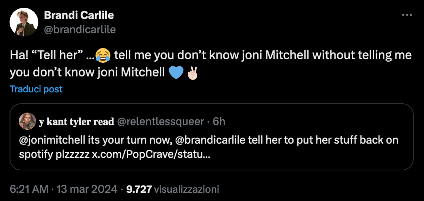Click the quoted tweet's 6h timestamp
Image resolution: width=424 pixels, height=201 pixels.
[219, 122]
